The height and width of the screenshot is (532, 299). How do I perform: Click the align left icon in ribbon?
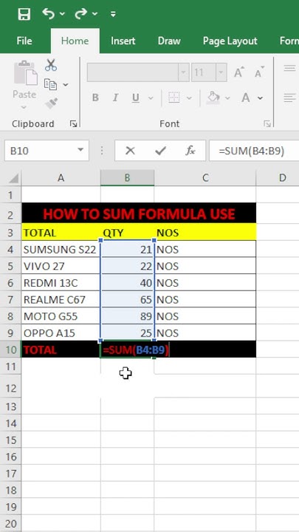290,98
